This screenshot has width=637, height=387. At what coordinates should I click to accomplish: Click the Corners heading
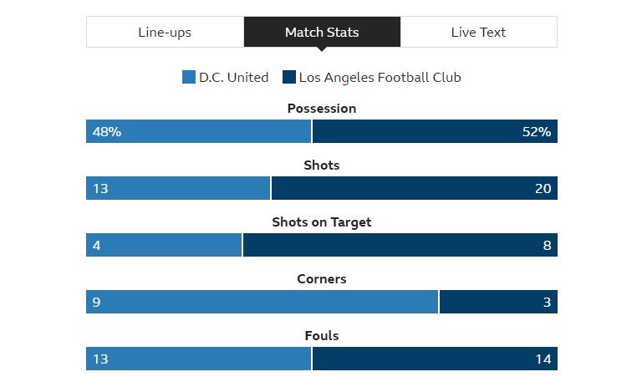tap(322, 279)
